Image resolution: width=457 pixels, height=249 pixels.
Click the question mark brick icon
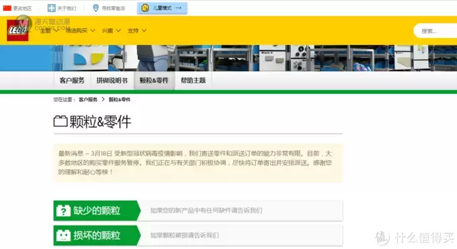click(x=64, y=211)
